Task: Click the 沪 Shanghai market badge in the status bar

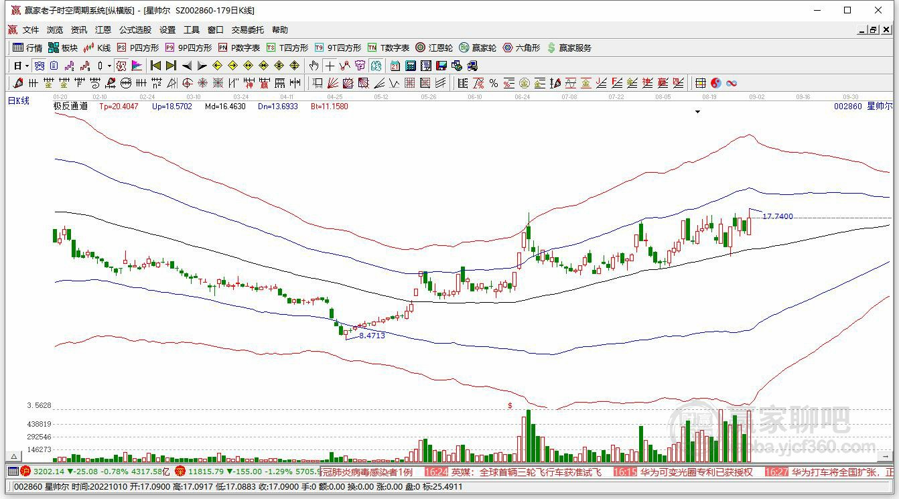Action: coord(26,472)
